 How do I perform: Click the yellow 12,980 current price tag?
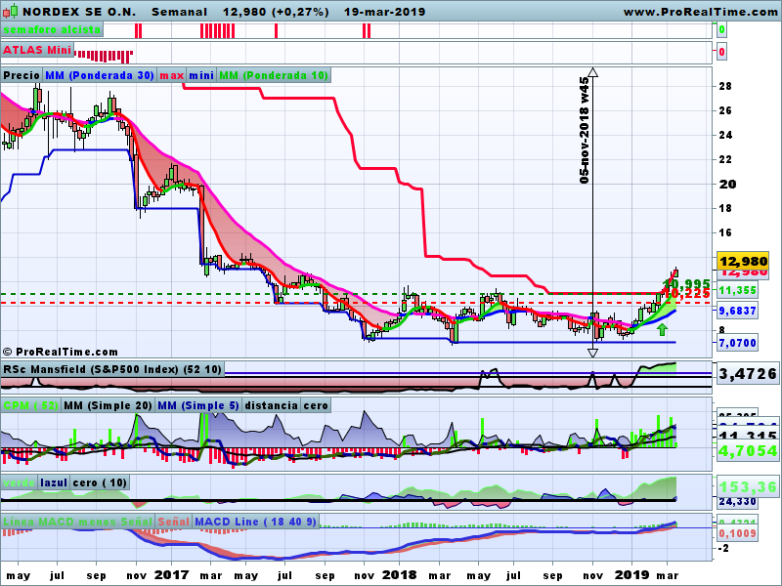tap(743, 261)
